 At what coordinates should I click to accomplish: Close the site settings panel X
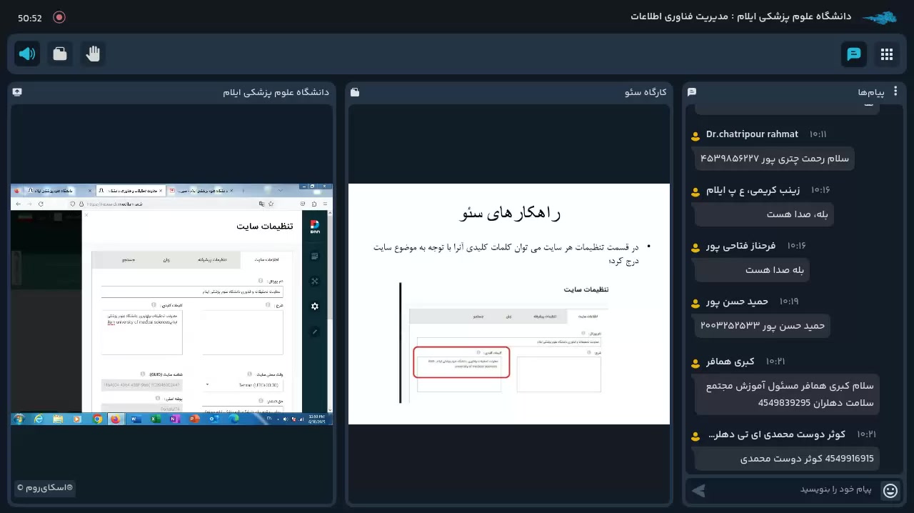tap(86, 214)
